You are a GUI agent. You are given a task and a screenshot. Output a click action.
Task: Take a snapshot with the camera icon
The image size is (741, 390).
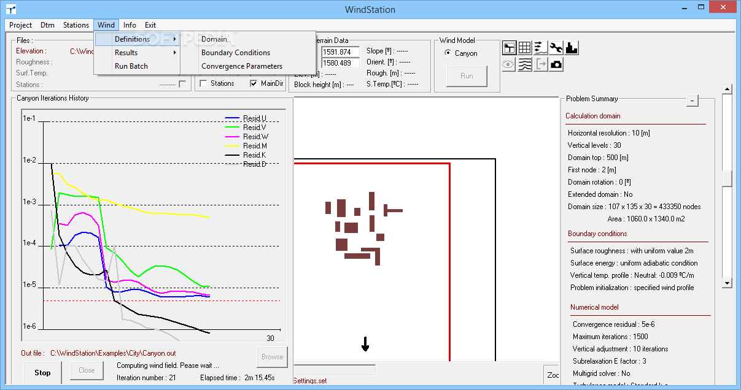[556, 64]
